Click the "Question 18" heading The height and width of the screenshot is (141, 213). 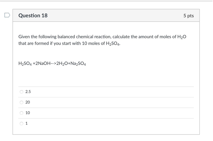click(33, 15)
